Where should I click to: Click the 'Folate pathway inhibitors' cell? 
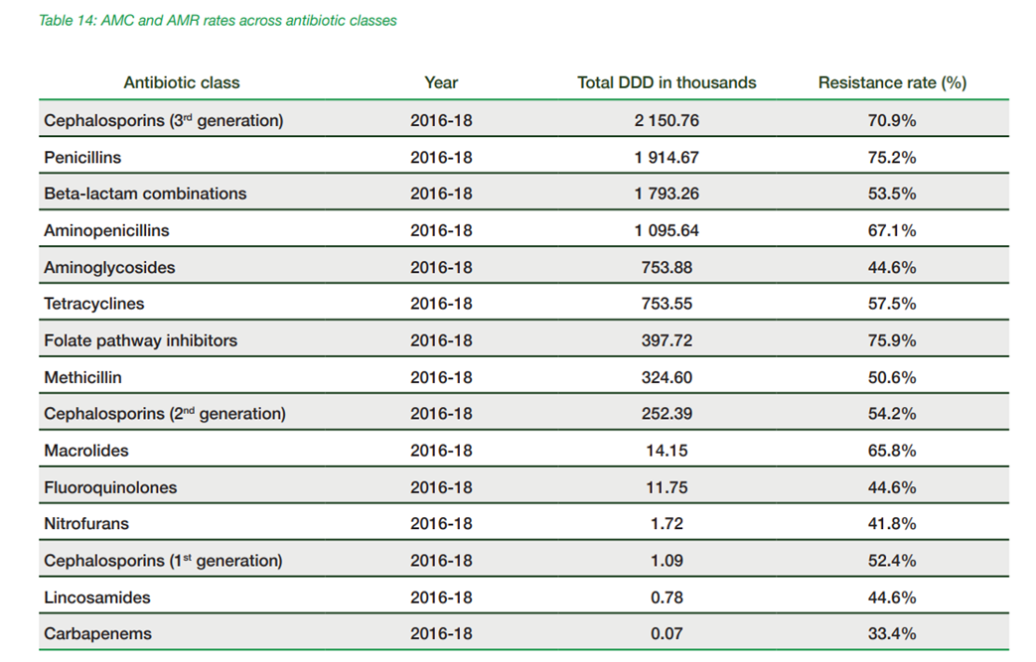click(x=140, y=340)
